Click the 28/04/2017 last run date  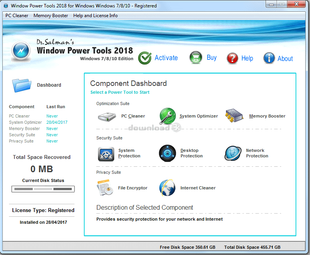click(x=57, y=122)
